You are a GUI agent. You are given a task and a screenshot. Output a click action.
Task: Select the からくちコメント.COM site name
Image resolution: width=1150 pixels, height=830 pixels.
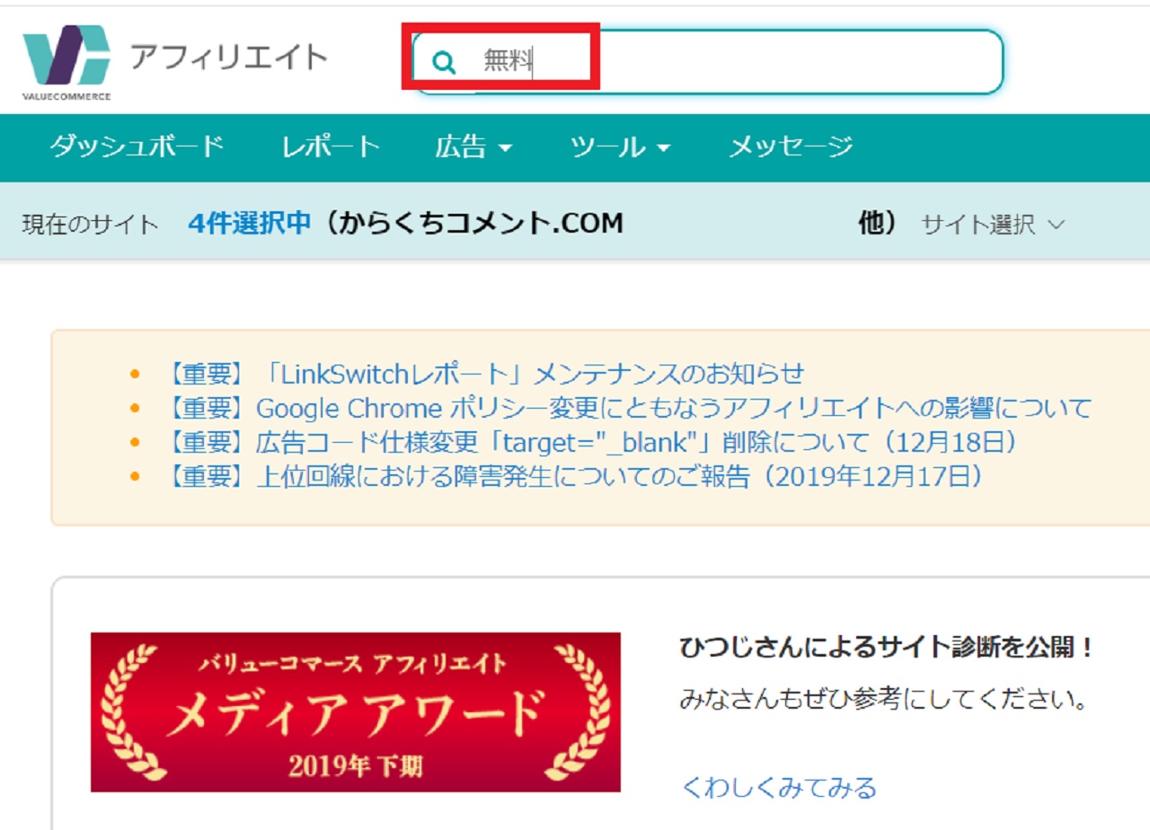(474, 224)
